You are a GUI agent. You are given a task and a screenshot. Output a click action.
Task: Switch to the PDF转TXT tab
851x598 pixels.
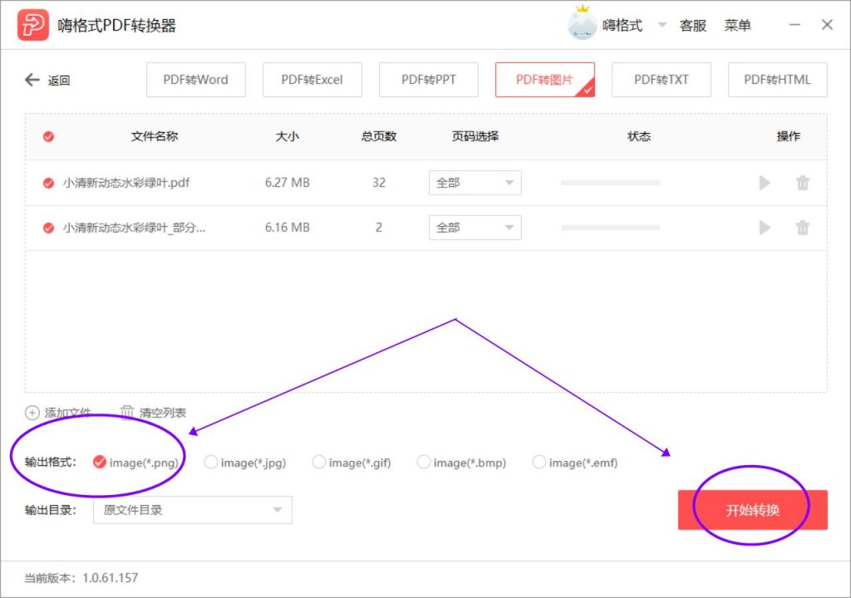click(661, 80)
